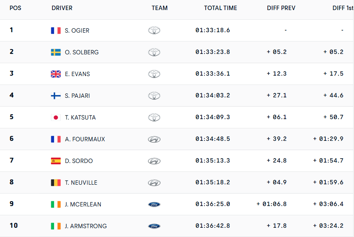The width and height of the screenshot is (354, 237).
Task: Click the Irish flag beside J. Armstrong
Action: pyautogui.click(x=56, y=226)
